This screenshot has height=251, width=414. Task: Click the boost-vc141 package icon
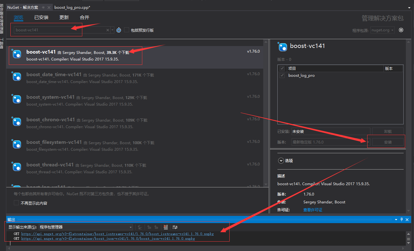pyautogui.click(x=16, y=54)
